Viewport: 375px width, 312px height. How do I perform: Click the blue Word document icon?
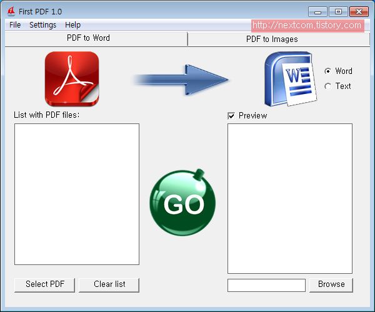(x=291, y=79)
